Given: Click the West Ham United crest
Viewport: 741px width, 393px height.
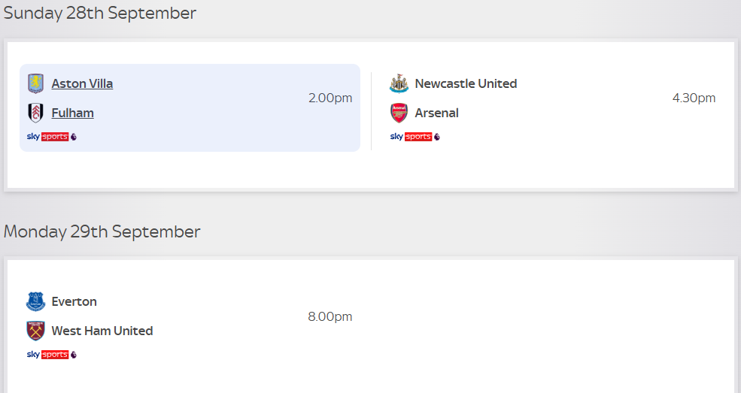Looking at the screenshot, I should tap(35, 331).
